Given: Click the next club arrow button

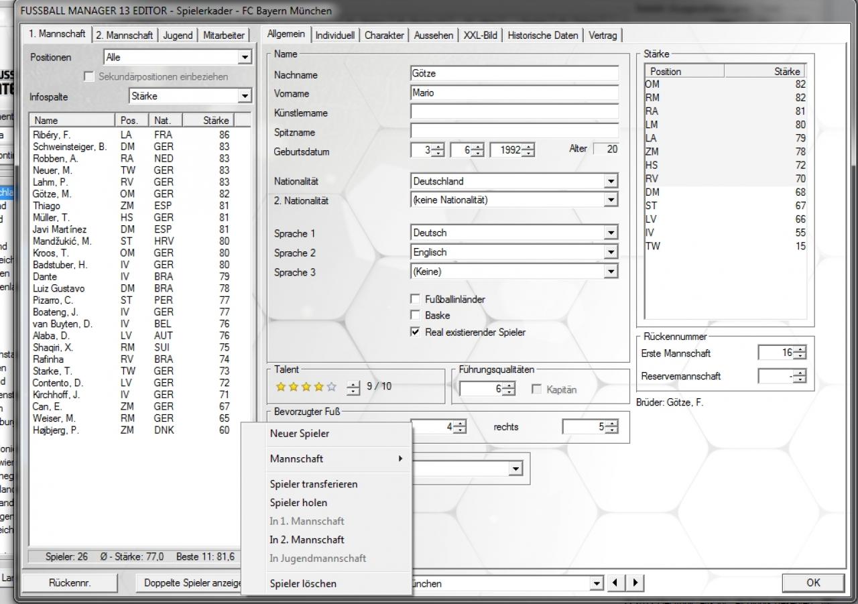Looking at the screenshot, I should point(635,583).
